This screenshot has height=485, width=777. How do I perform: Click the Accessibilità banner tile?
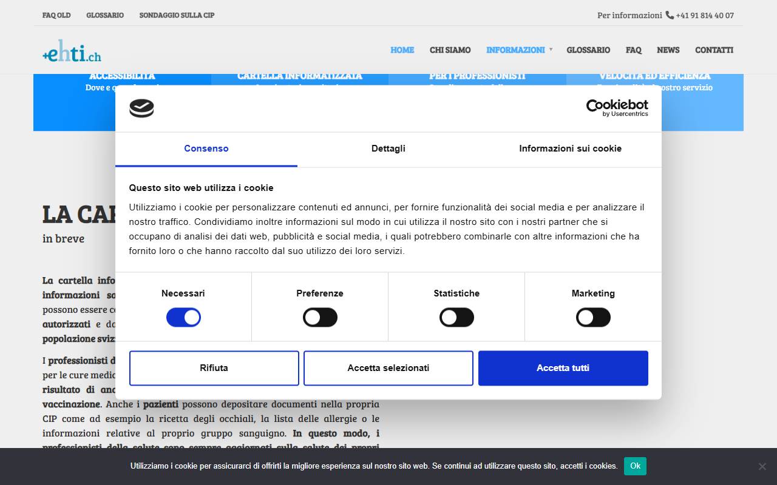[122, 102]
